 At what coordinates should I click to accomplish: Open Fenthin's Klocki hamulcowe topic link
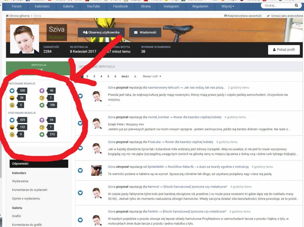[194, 212]
